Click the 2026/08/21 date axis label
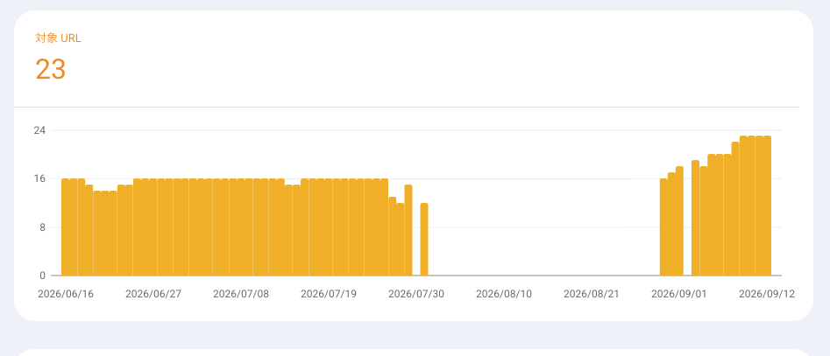 point(592,294)
